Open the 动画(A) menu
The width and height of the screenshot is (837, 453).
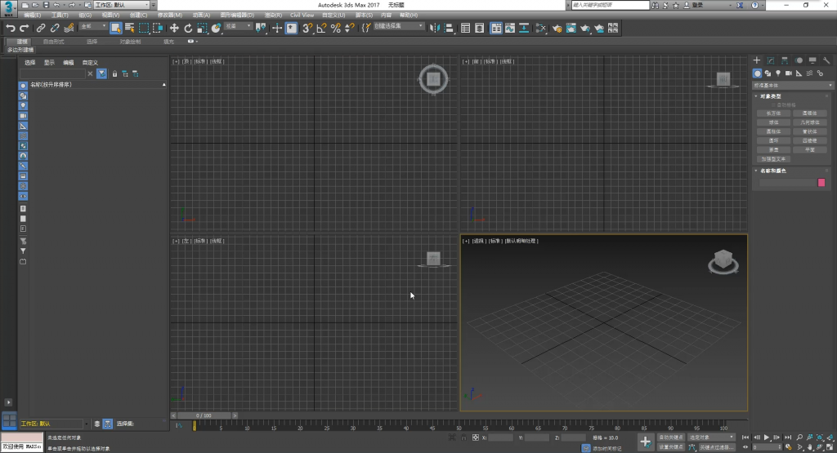tap(201, 15)
